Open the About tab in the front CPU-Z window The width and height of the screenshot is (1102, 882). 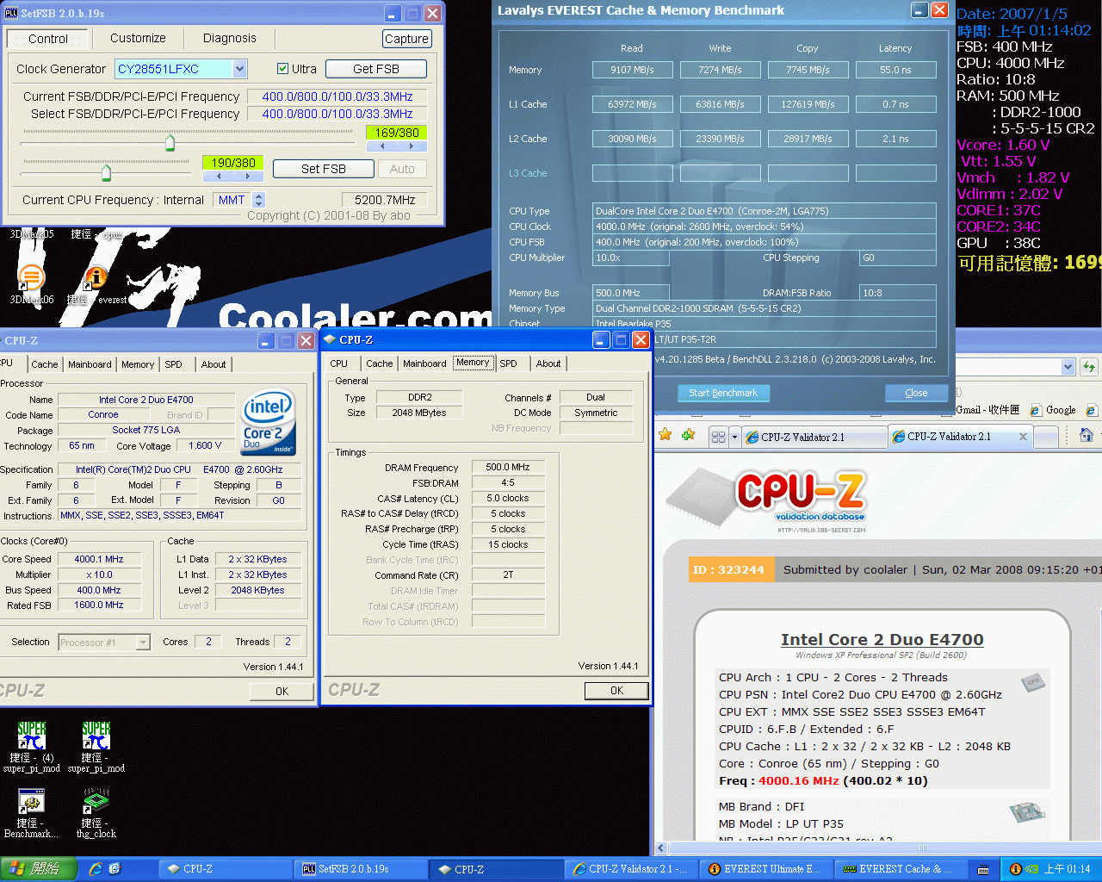click(548, 363)
